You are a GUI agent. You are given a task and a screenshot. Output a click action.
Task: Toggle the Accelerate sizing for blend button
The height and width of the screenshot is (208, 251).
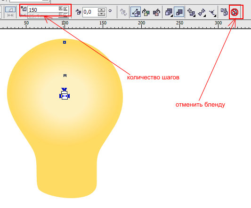[x=179, y=12]
